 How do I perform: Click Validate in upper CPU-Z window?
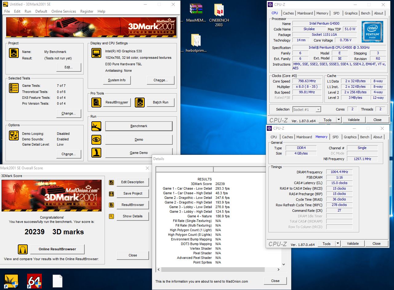click(354, 120)
